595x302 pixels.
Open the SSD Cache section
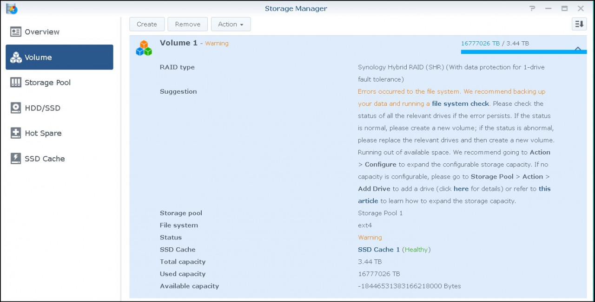(x=45, y=158)
